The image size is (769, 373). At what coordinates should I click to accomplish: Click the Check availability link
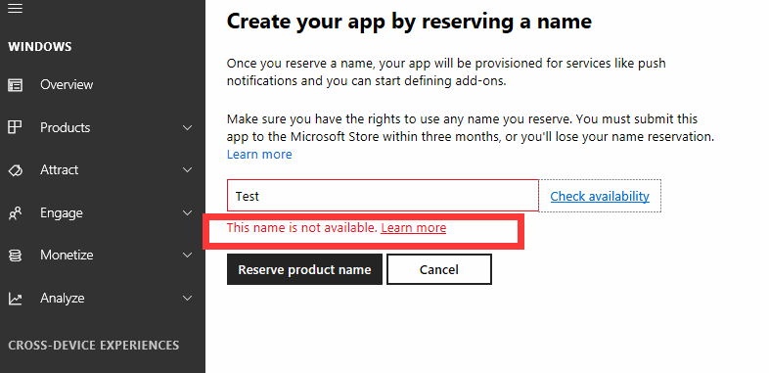click(600, 197)
